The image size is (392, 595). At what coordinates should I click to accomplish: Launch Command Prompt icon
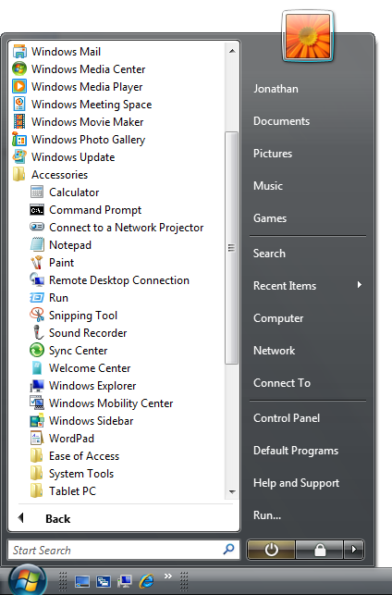click(37, 209)
